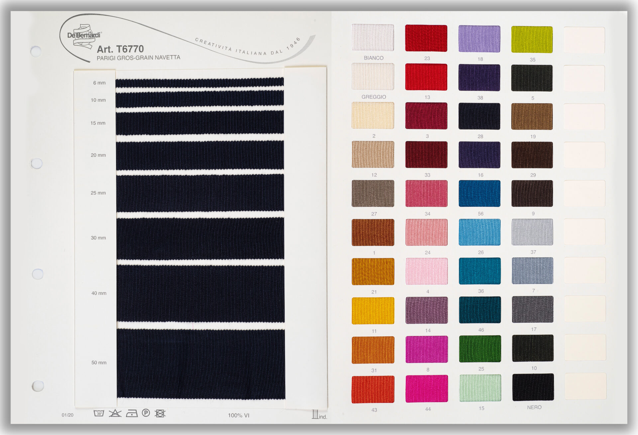
Task: Click the 15 mm navy ribbon sample
Action: (199, 123)
